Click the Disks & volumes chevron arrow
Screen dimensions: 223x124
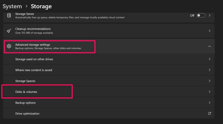210,92
